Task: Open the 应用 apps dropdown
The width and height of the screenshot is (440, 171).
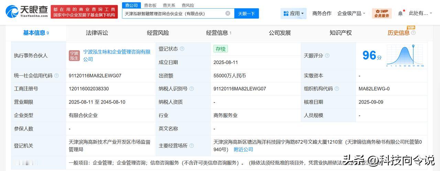Action: pyautogui.click(x=294, y=13)
